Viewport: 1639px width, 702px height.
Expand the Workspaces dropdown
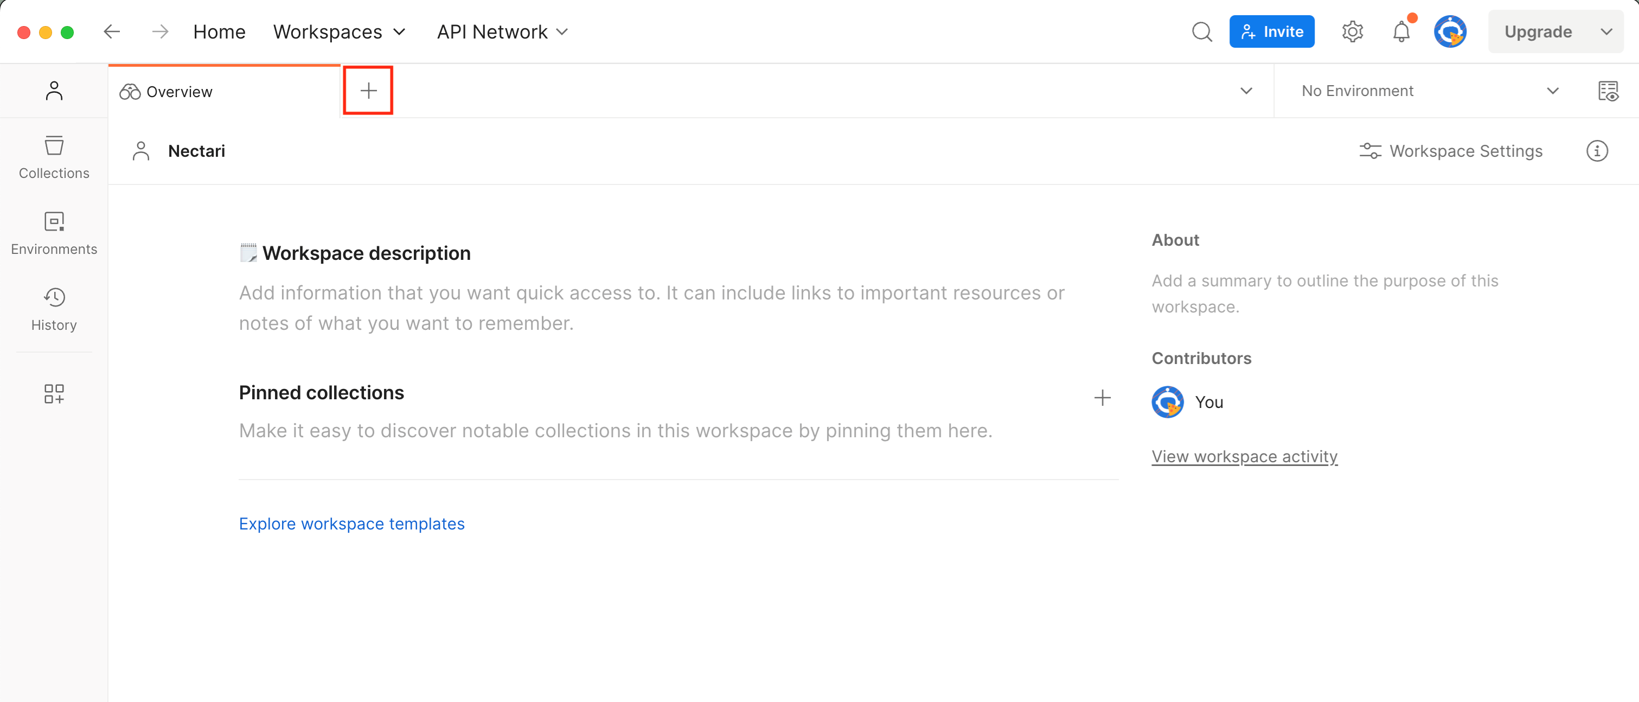pos(339,32)
